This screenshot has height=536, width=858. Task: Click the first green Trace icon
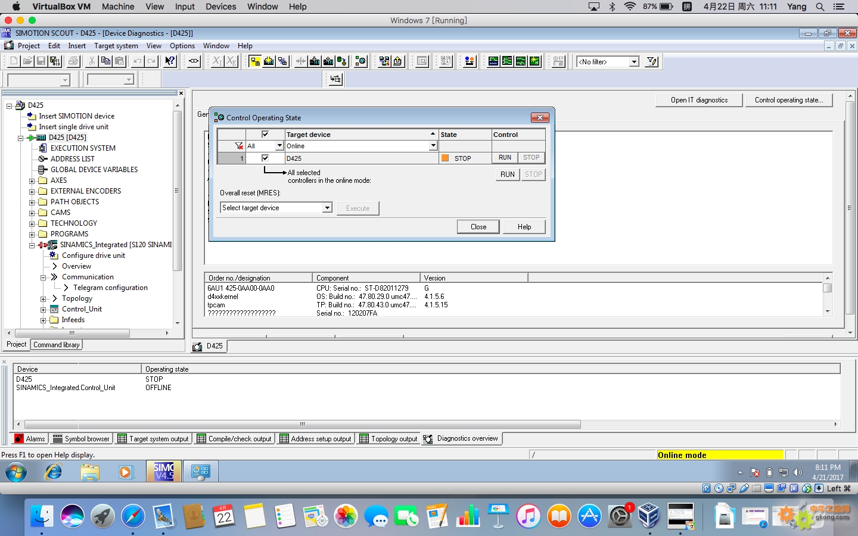pos(493,61)
